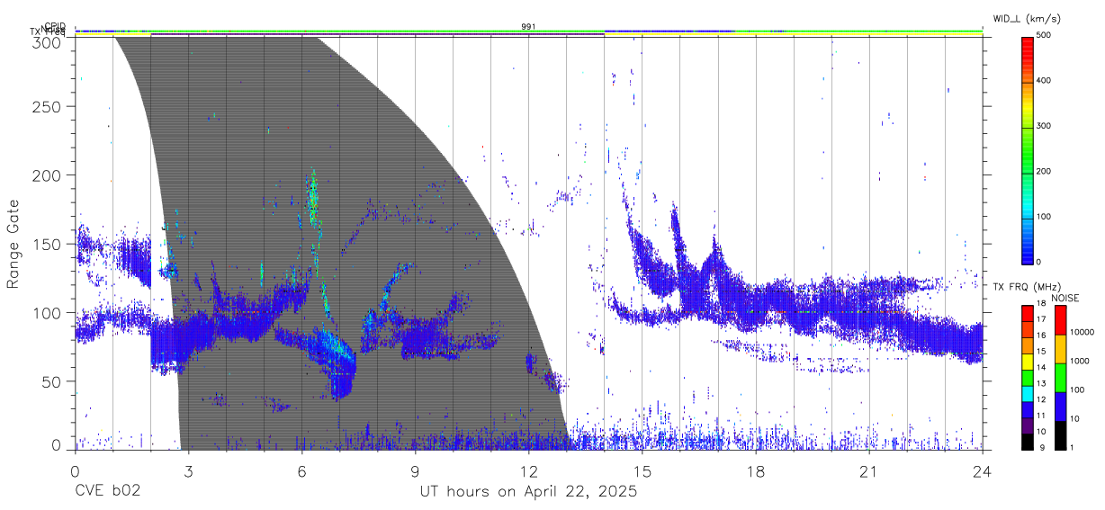Click the '500' tick on the WID color bar
The height and width of the screenshot is (510, 1105).
coord(1046,36)
